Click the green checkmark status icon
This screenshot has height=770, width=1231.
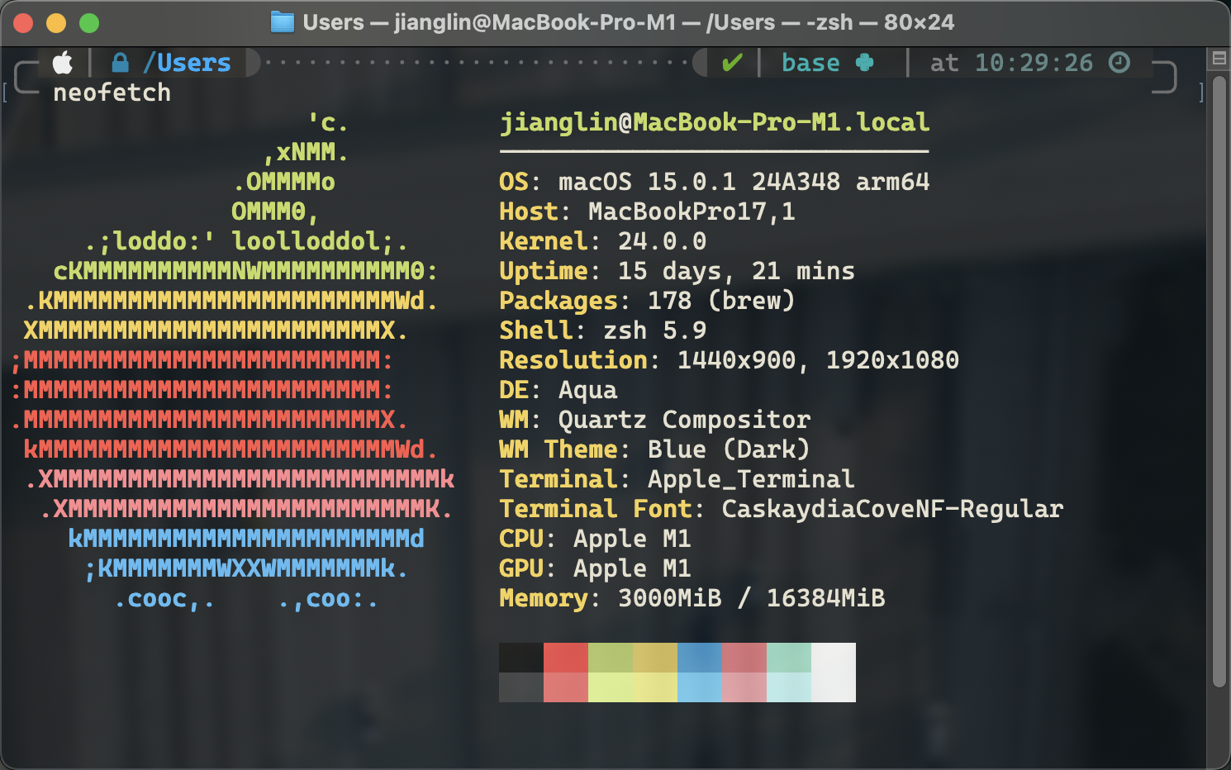coord(732,63)
